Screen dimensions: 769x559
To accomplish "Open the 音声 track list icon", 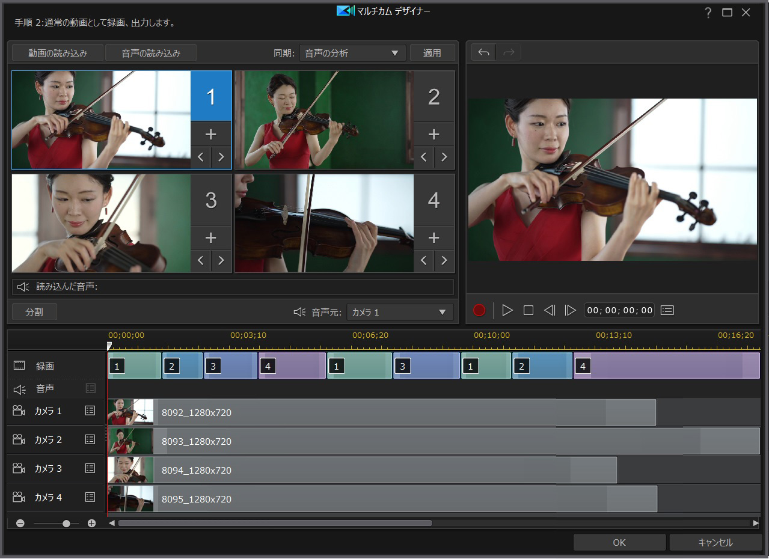I will coord(91,388).
